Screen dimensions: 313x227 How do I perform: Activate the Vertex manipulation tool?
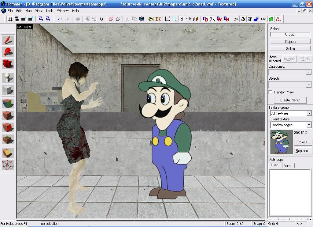(8, 165)
